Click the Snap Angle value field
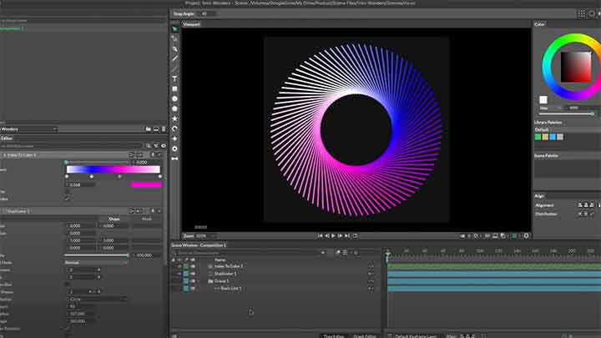This screenshot has width=601, height=338. tap(206, 14)
